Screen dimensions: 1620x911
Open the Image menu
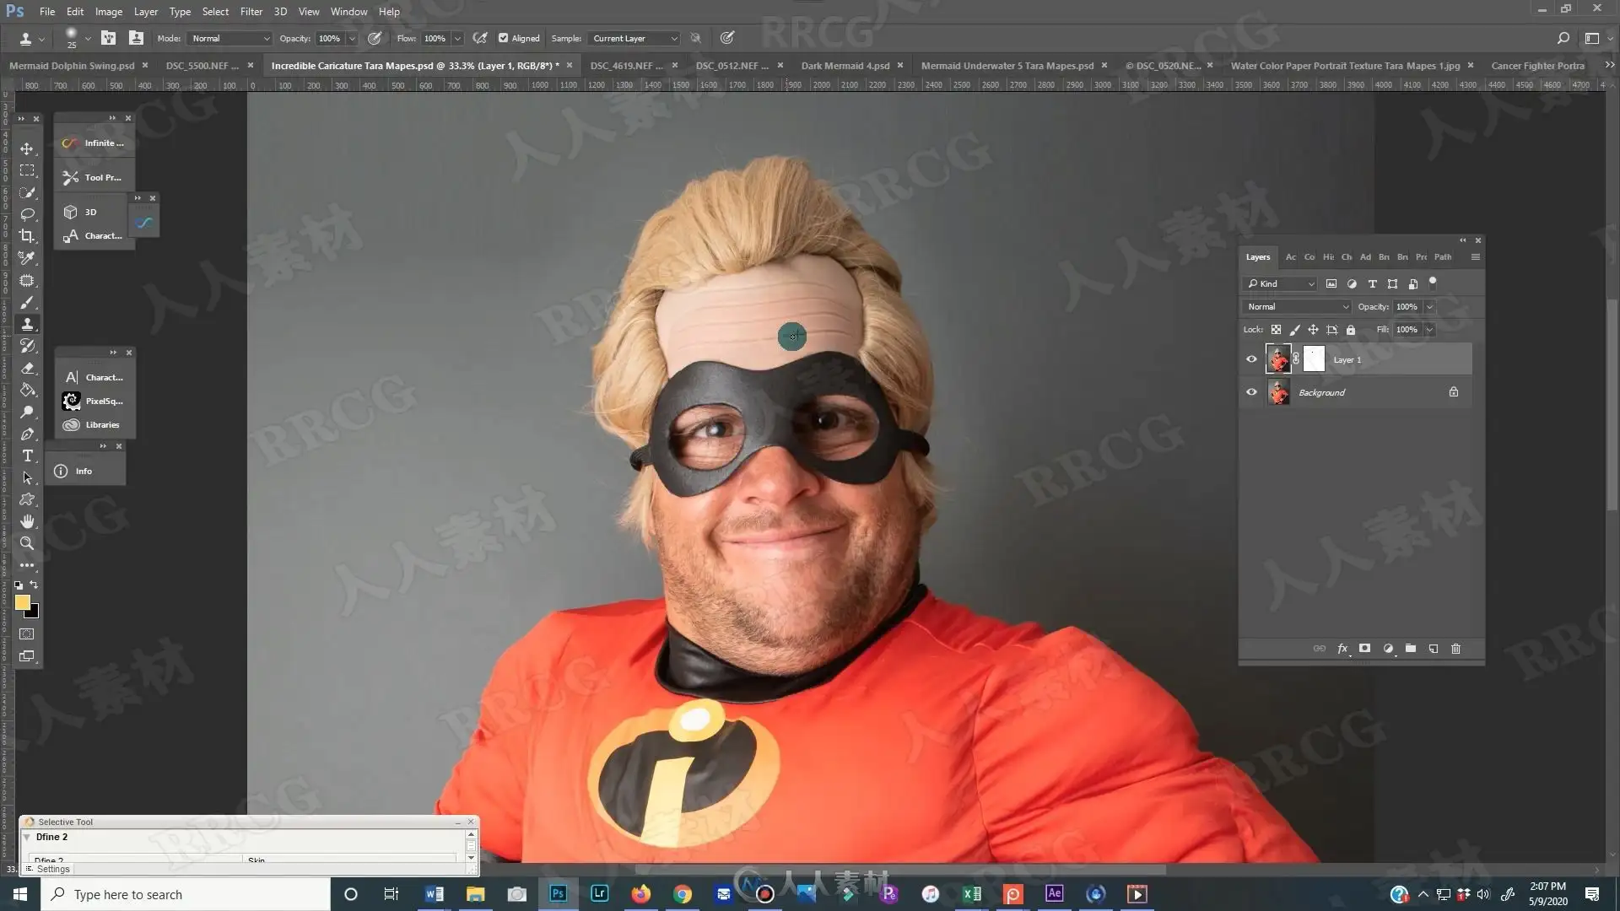coord(109,12)
